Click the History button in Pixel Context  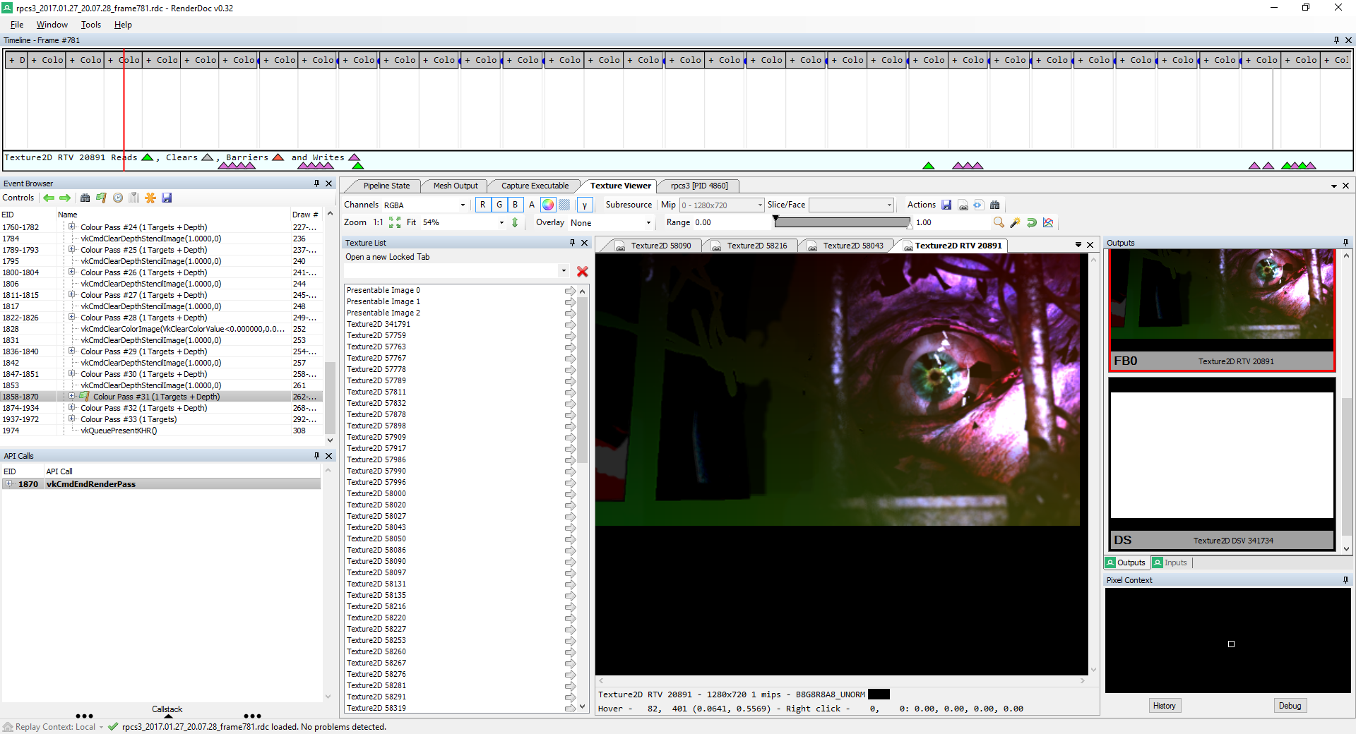1164,706
